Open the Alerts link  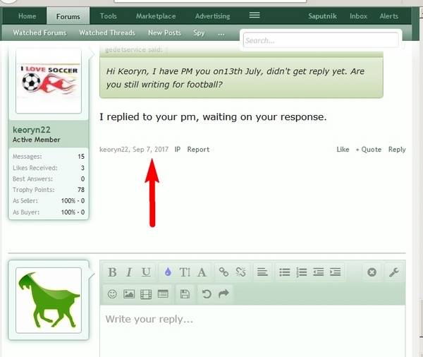click(x=388, y=16)
